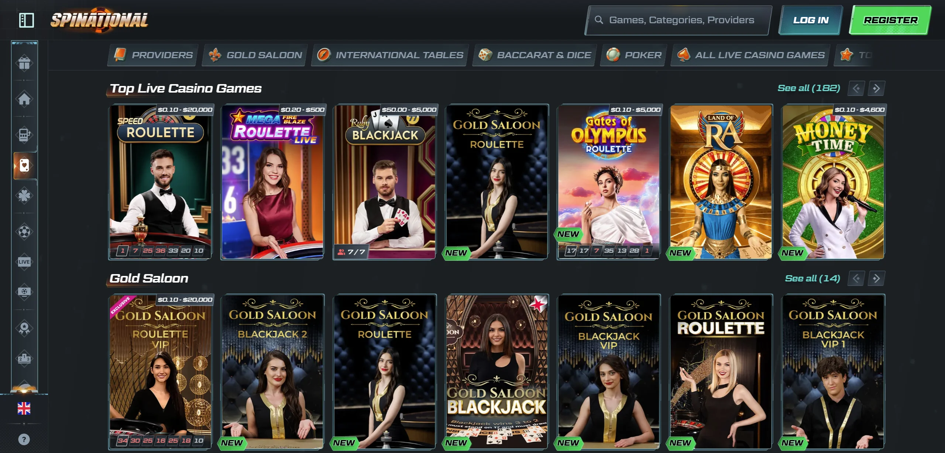The width and height of the screenshot is (945, 453).
Task: Open Gold Saloon Blackjack 2 thumbnail
Action: click(x=273, y=372)
